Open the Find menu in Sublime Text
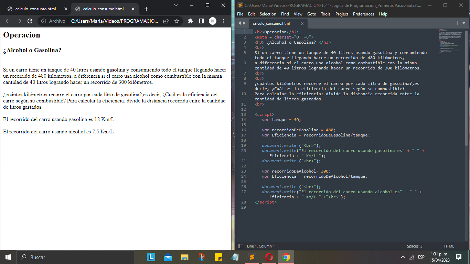Screen dimensions: 470x264 point(285,14)
